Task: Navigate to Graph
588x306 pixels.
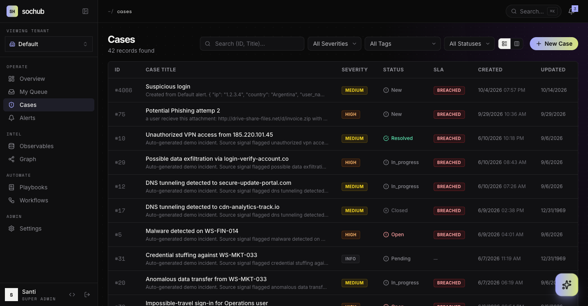Action: (x=49, y=159)
